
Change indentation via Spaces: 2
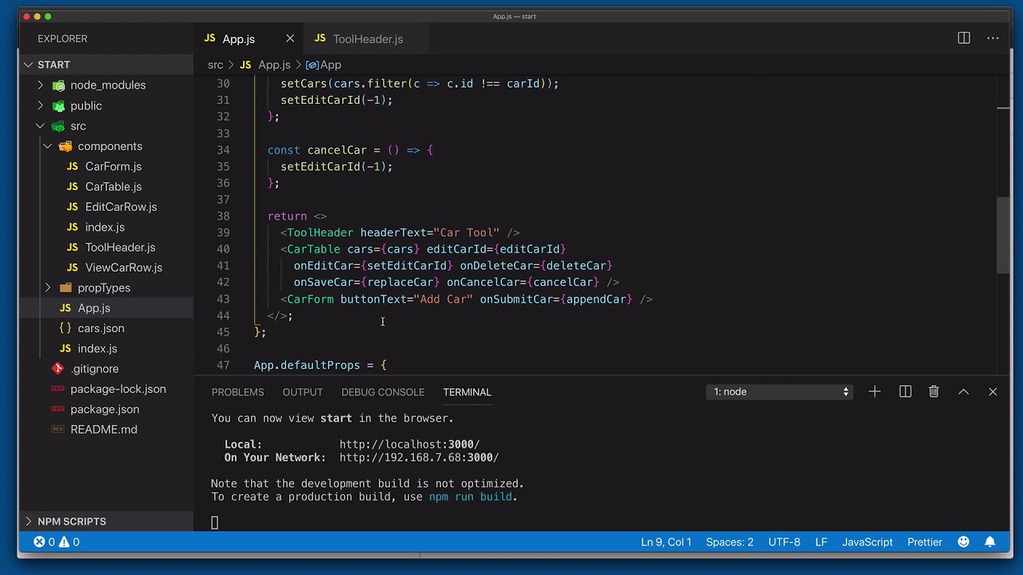730,541
